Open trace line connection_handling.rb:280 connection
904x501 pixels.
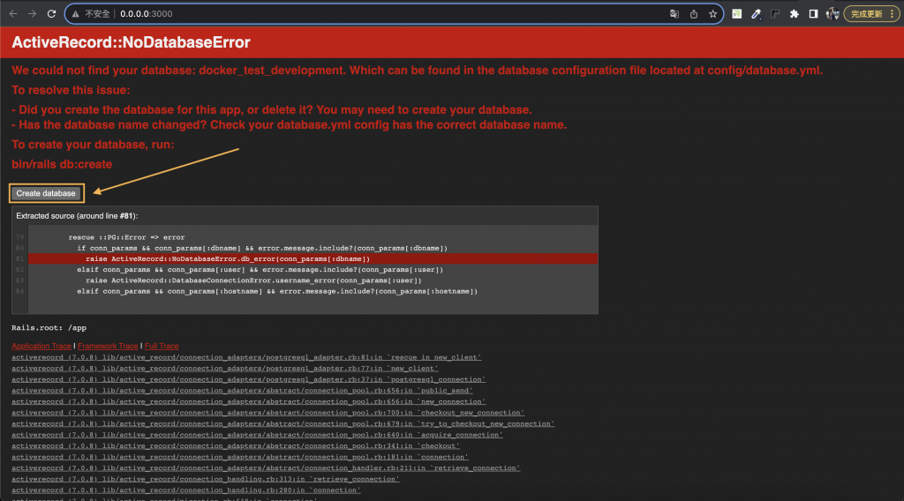tap(186, 490)
